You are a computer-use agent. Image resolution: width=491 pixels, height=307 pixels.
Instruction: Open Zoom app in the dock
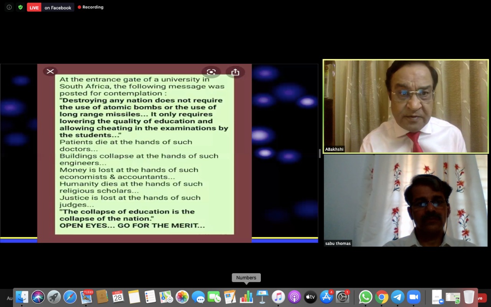tap(414, 297)
